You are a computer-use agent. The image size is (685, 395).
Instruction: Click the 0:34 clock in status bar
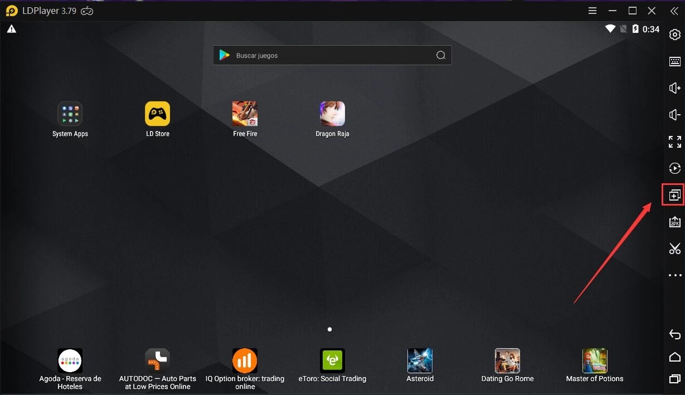651,29
